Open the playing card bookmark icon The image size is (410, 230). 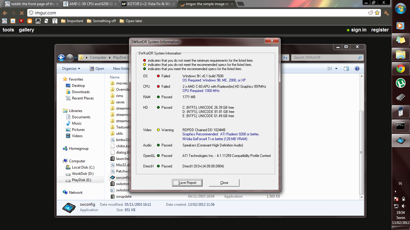[x=47, y=21]
